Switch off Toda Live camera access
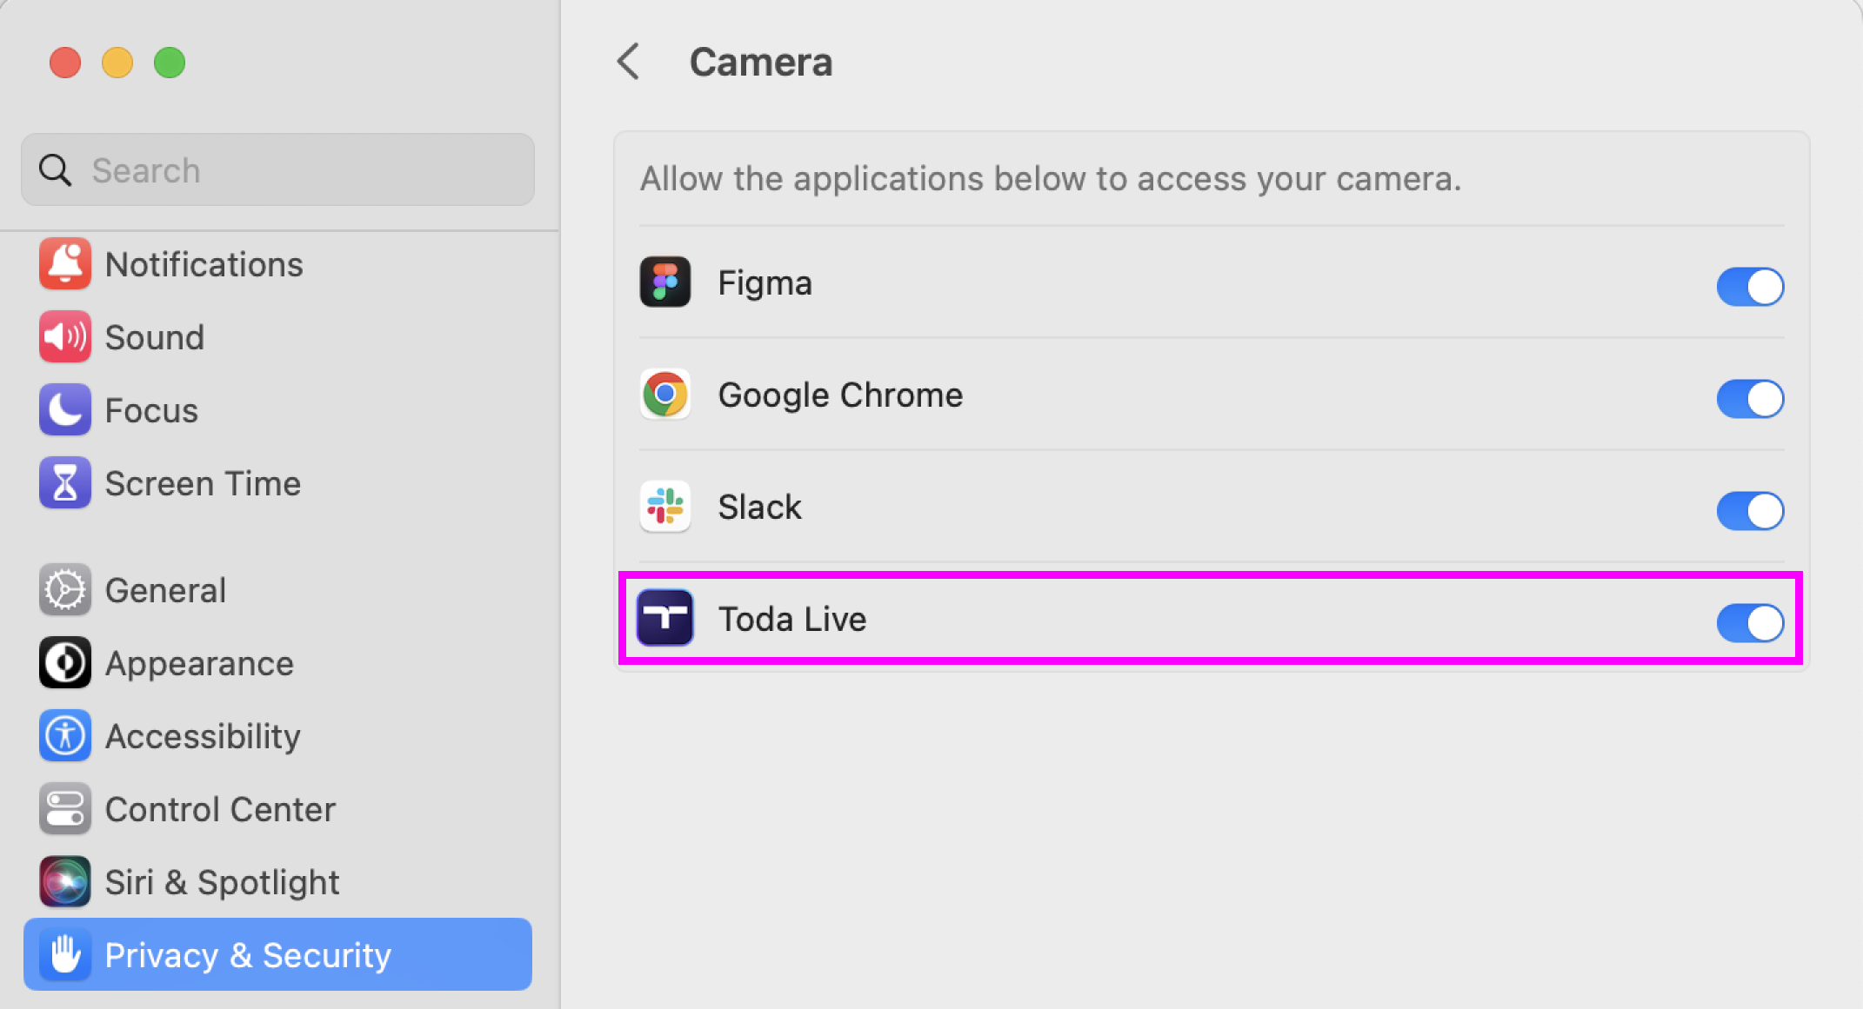 pyautogui.click(x=1749, y=623)
